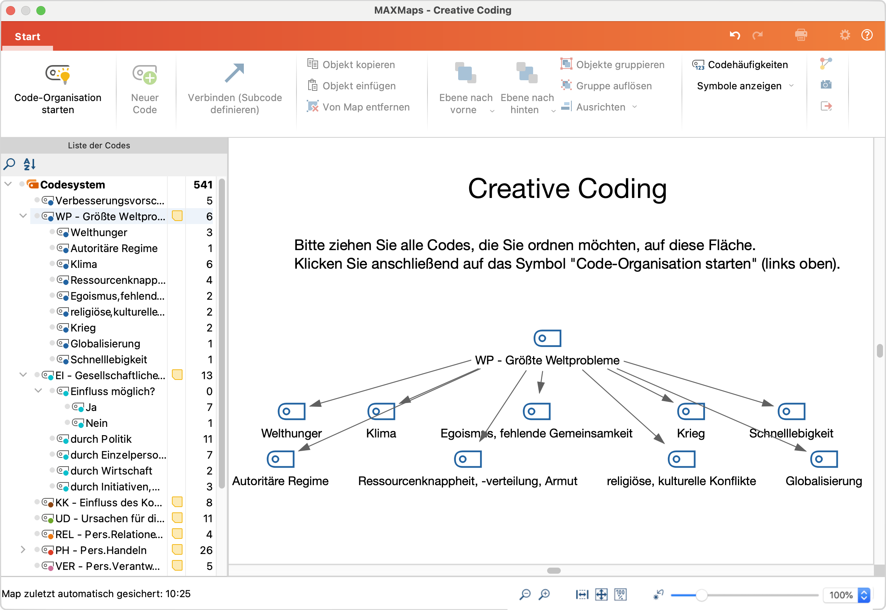Click the export map icon

pos(825,106)
